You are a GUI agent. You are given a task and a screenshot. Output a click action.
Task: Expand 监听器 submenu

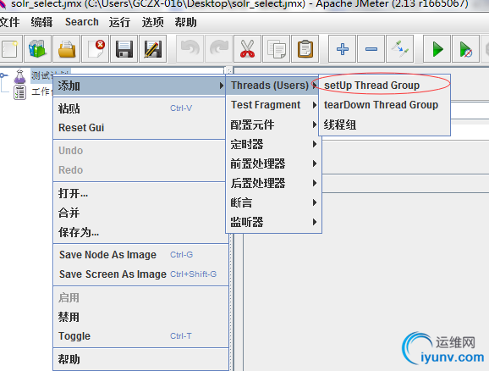click(273, 222)
